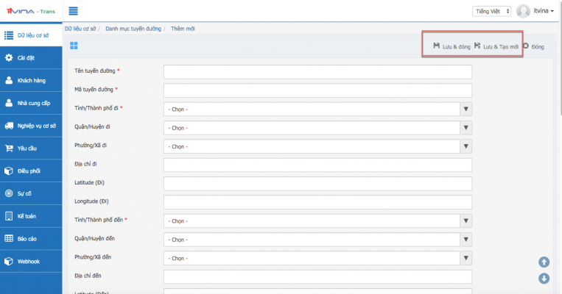Click the Tên tuyến đường input field
562x294 pixels.
317,71
